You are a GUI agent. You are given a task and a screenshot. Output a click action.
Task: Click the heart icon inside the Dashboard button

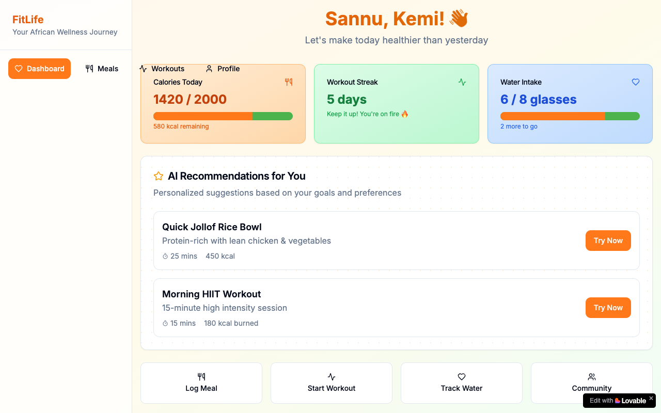point(19,68)
